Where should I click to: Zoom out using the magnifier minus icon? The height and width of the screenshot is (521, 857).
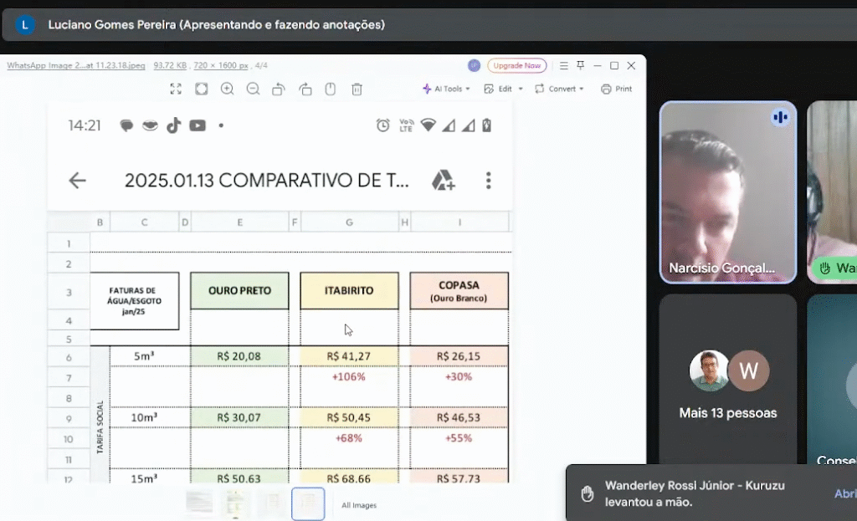point(253,89)
